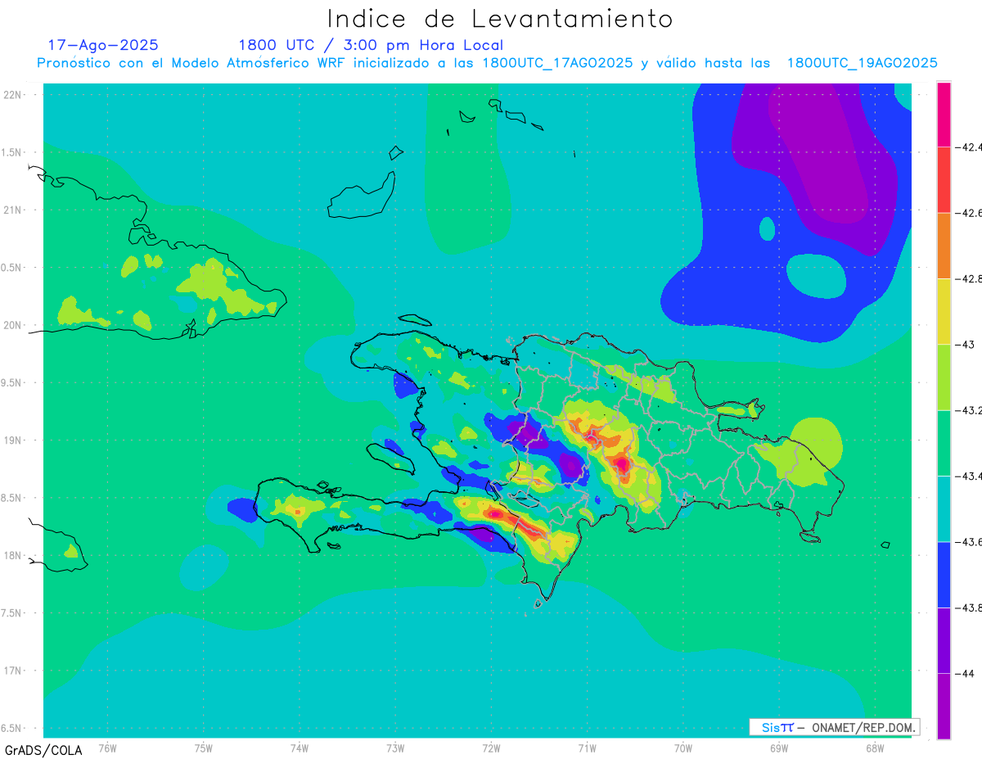
Task: Click the "-43.8" color bar value
Action: [x=969, y=608]
